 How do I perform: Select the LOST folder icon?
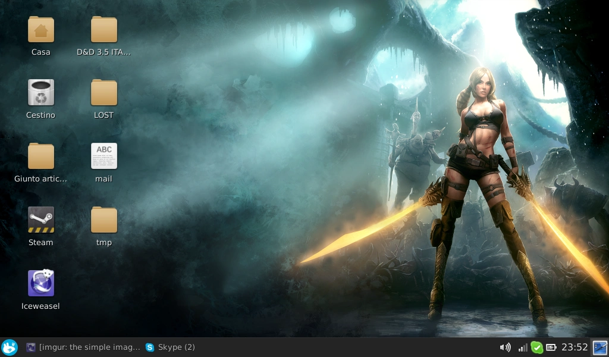pos(103,92)
